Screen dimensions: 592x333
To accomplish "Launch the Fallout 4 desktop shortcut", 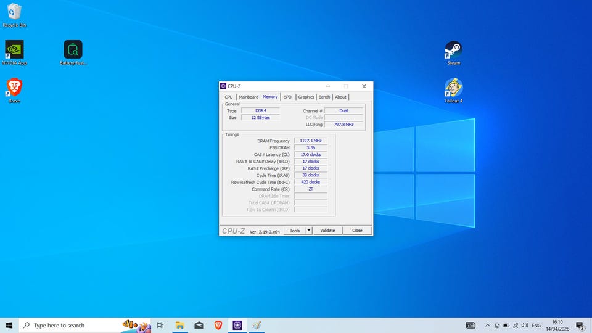I will (453, 88).
